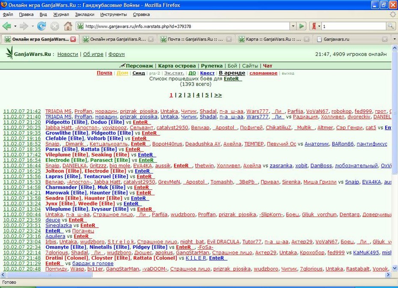Click the vertical scrollbar up arrow
The width and height of the screenshot is (398, 288).
(395, 48)
